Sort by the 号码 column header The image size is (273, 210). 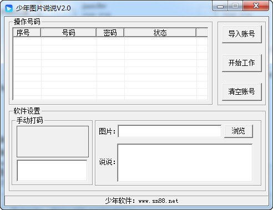tap(69, 33)
